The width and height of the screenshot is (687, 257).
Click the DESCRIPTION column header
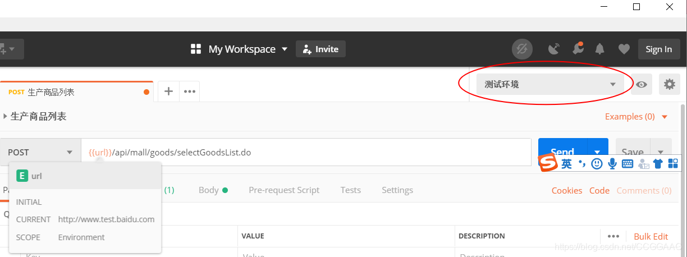pos(482,236)
